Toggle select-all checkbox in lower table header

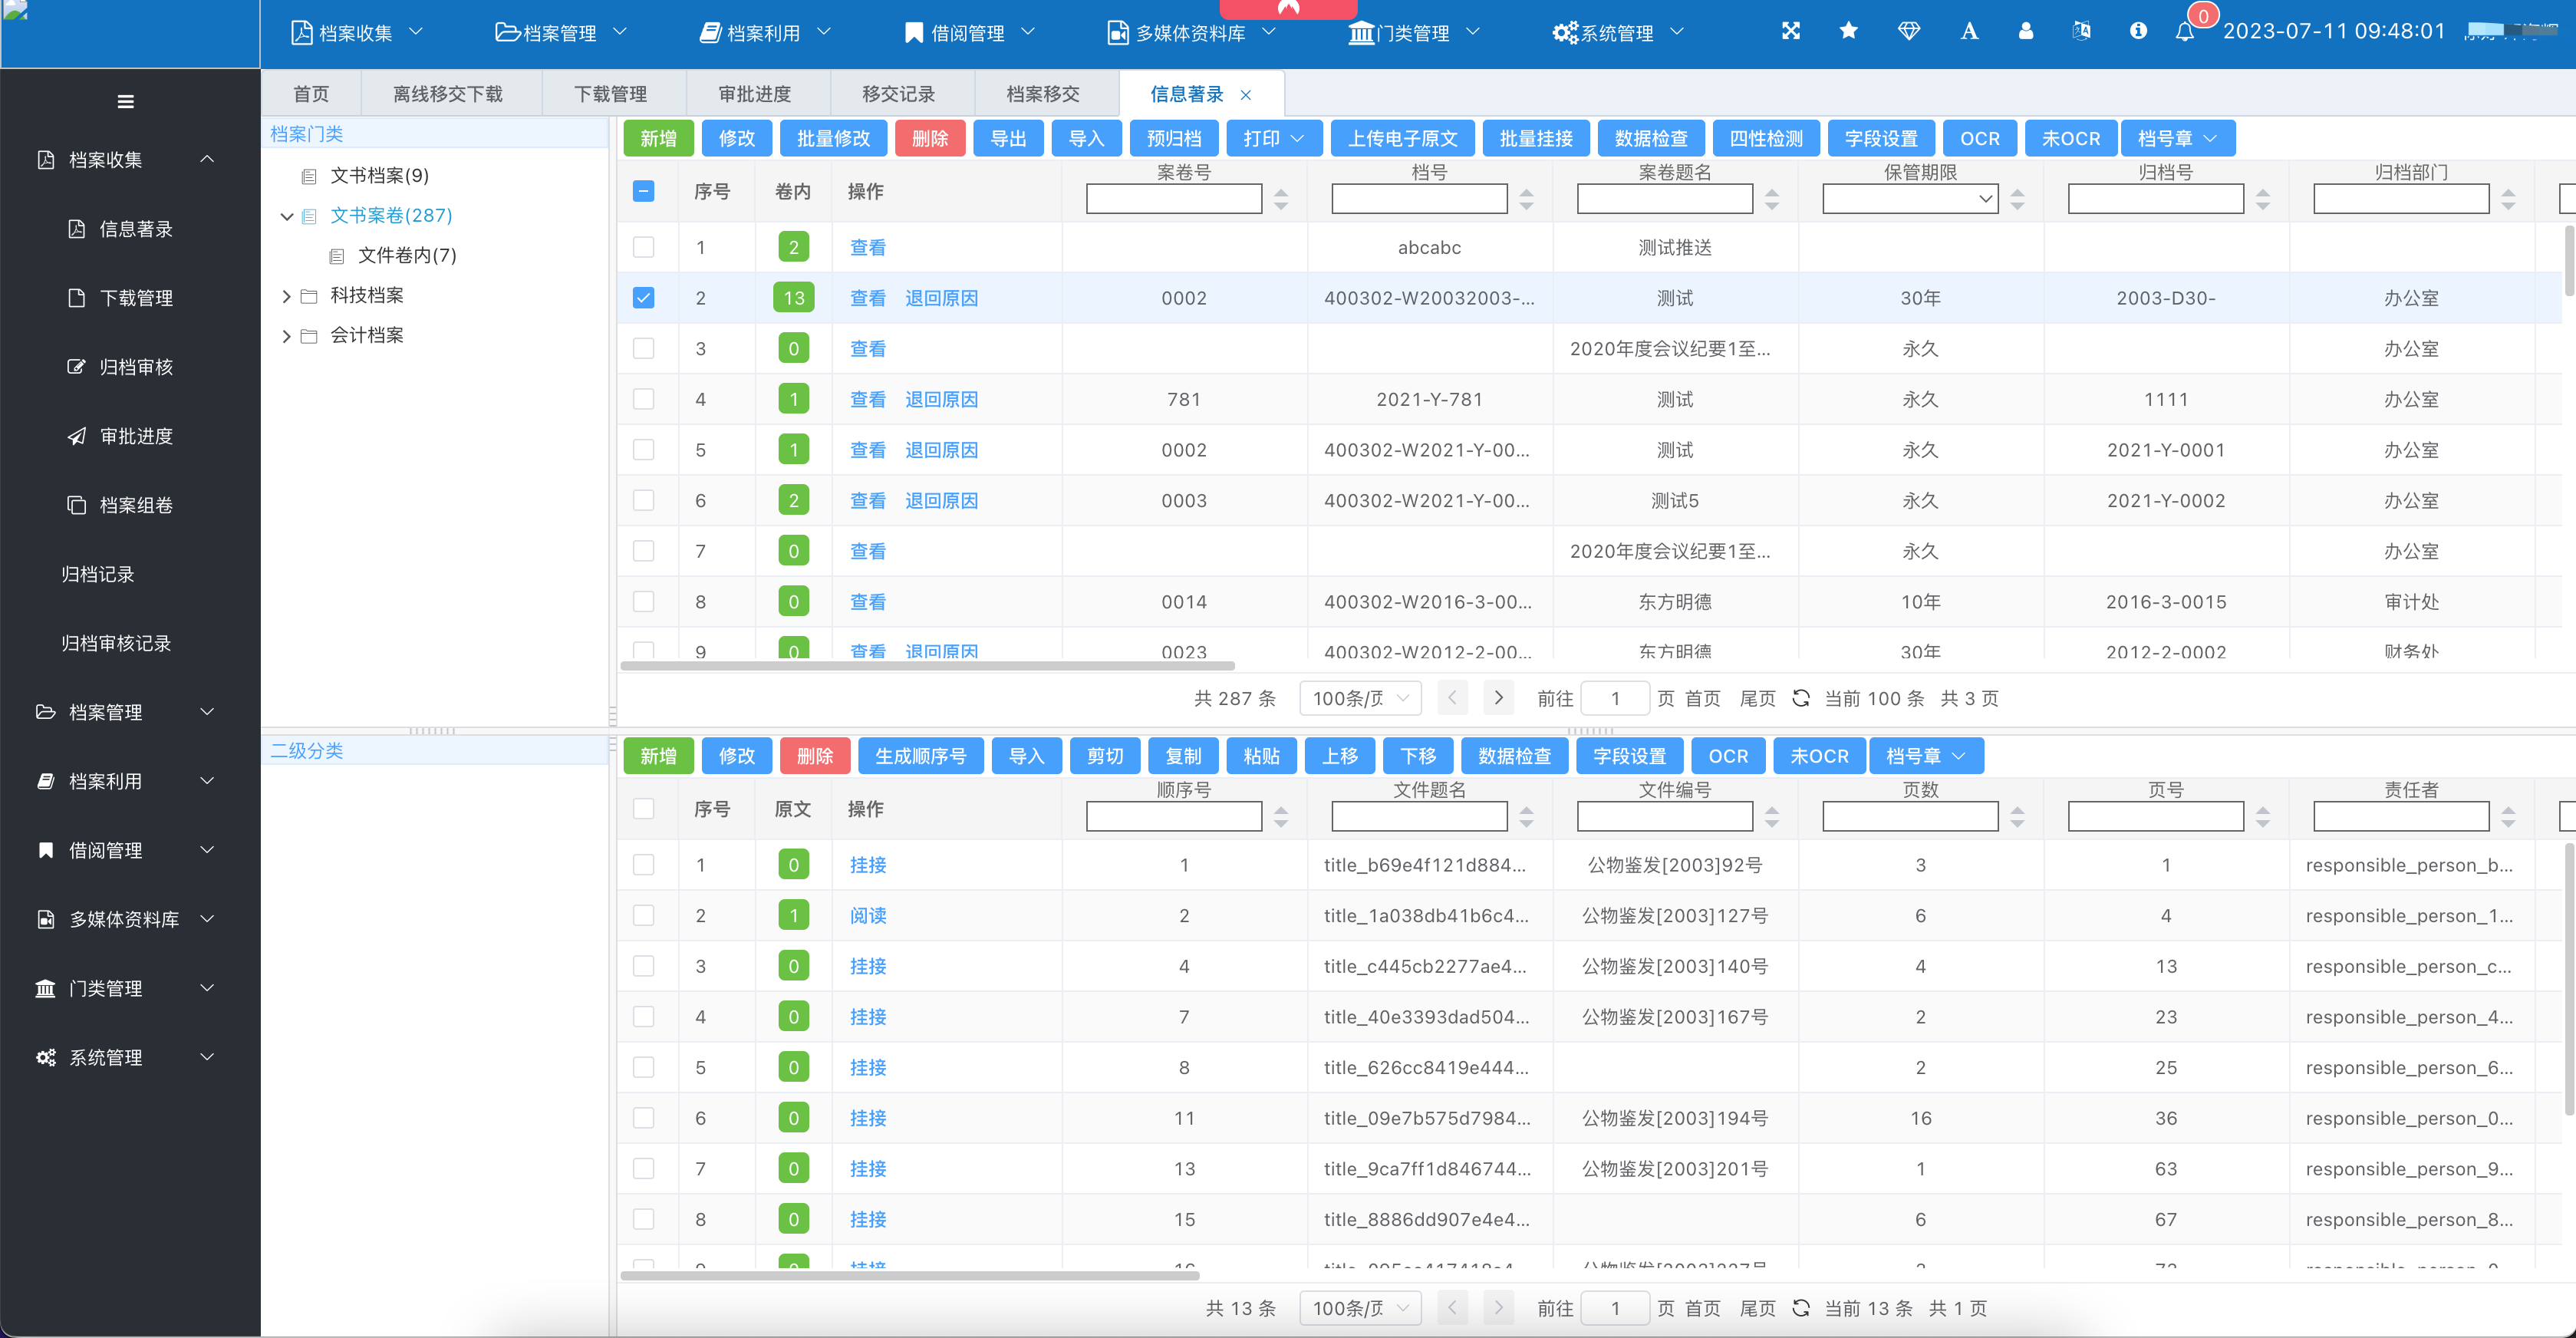point(644,809)
